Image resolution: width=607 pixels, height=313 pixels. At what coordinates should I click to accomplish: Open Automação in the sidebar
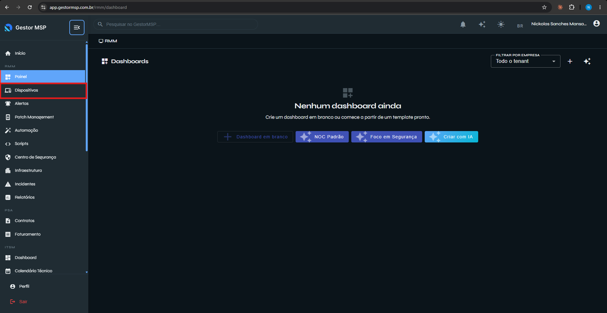coord(43,130)
